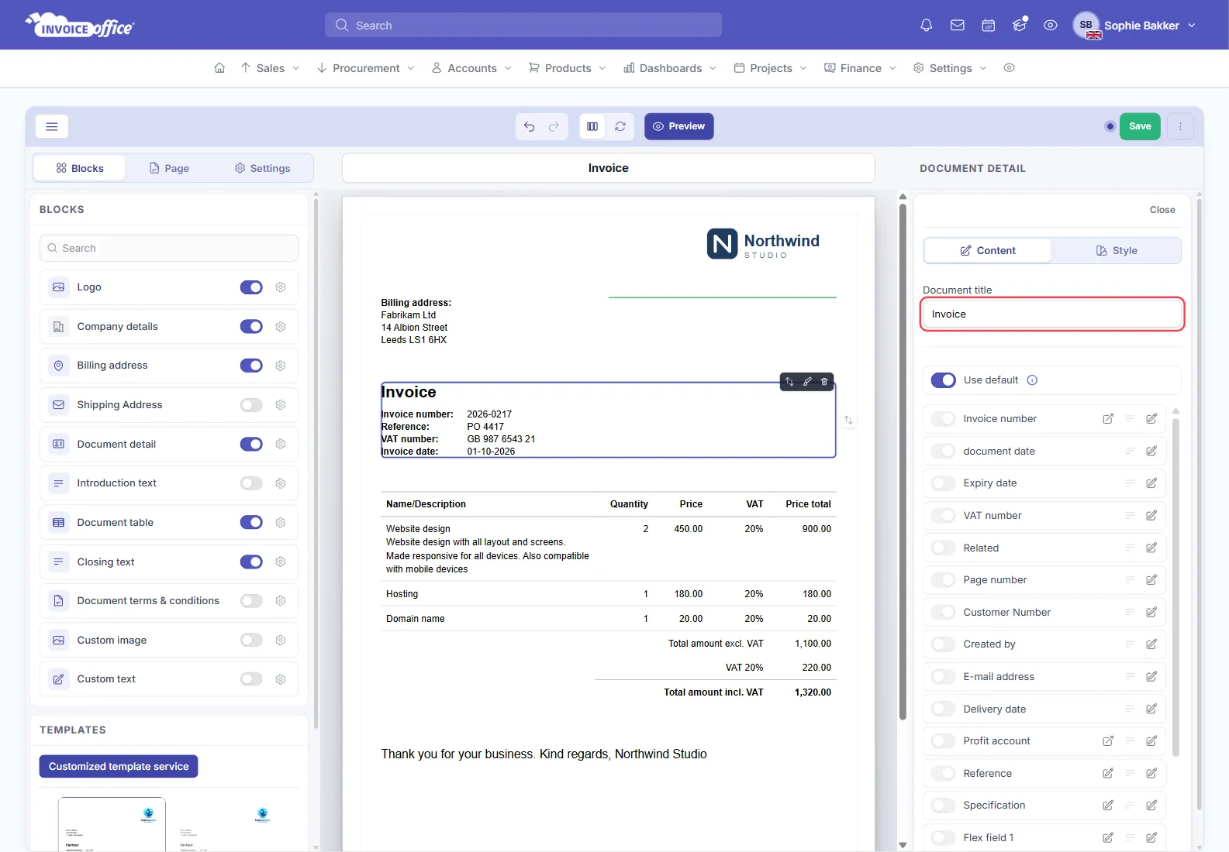Edit the Expiry date field pencil

pyautogui.click(x=1151, y=483)
